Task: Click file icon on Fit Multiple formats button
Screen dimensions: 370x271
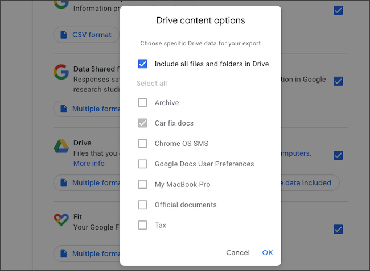Action: (63, 253)
